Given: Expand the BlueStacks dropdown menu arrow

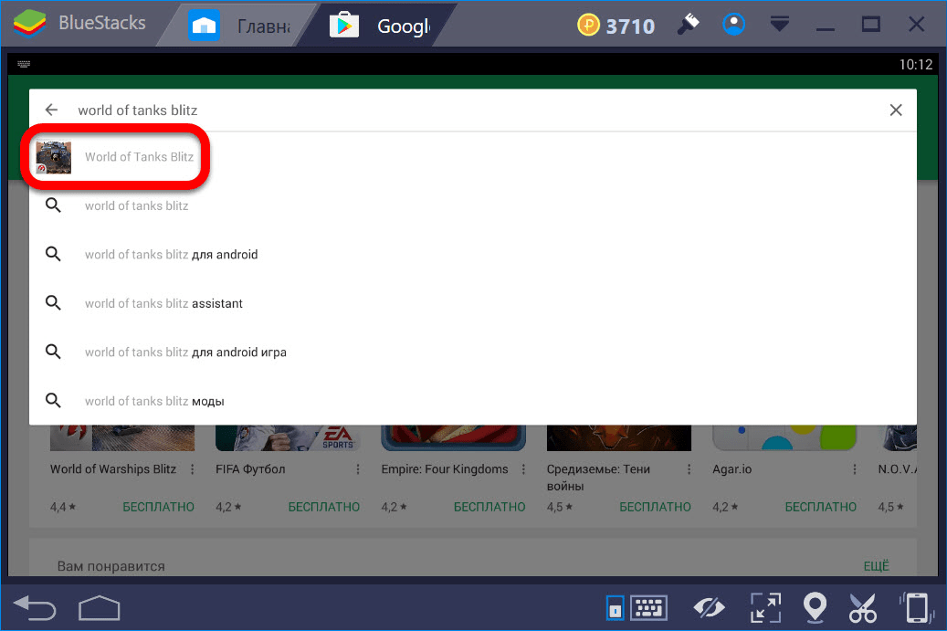Looking at the screenshot, I should pyautogui.click(x=779, y=25).
